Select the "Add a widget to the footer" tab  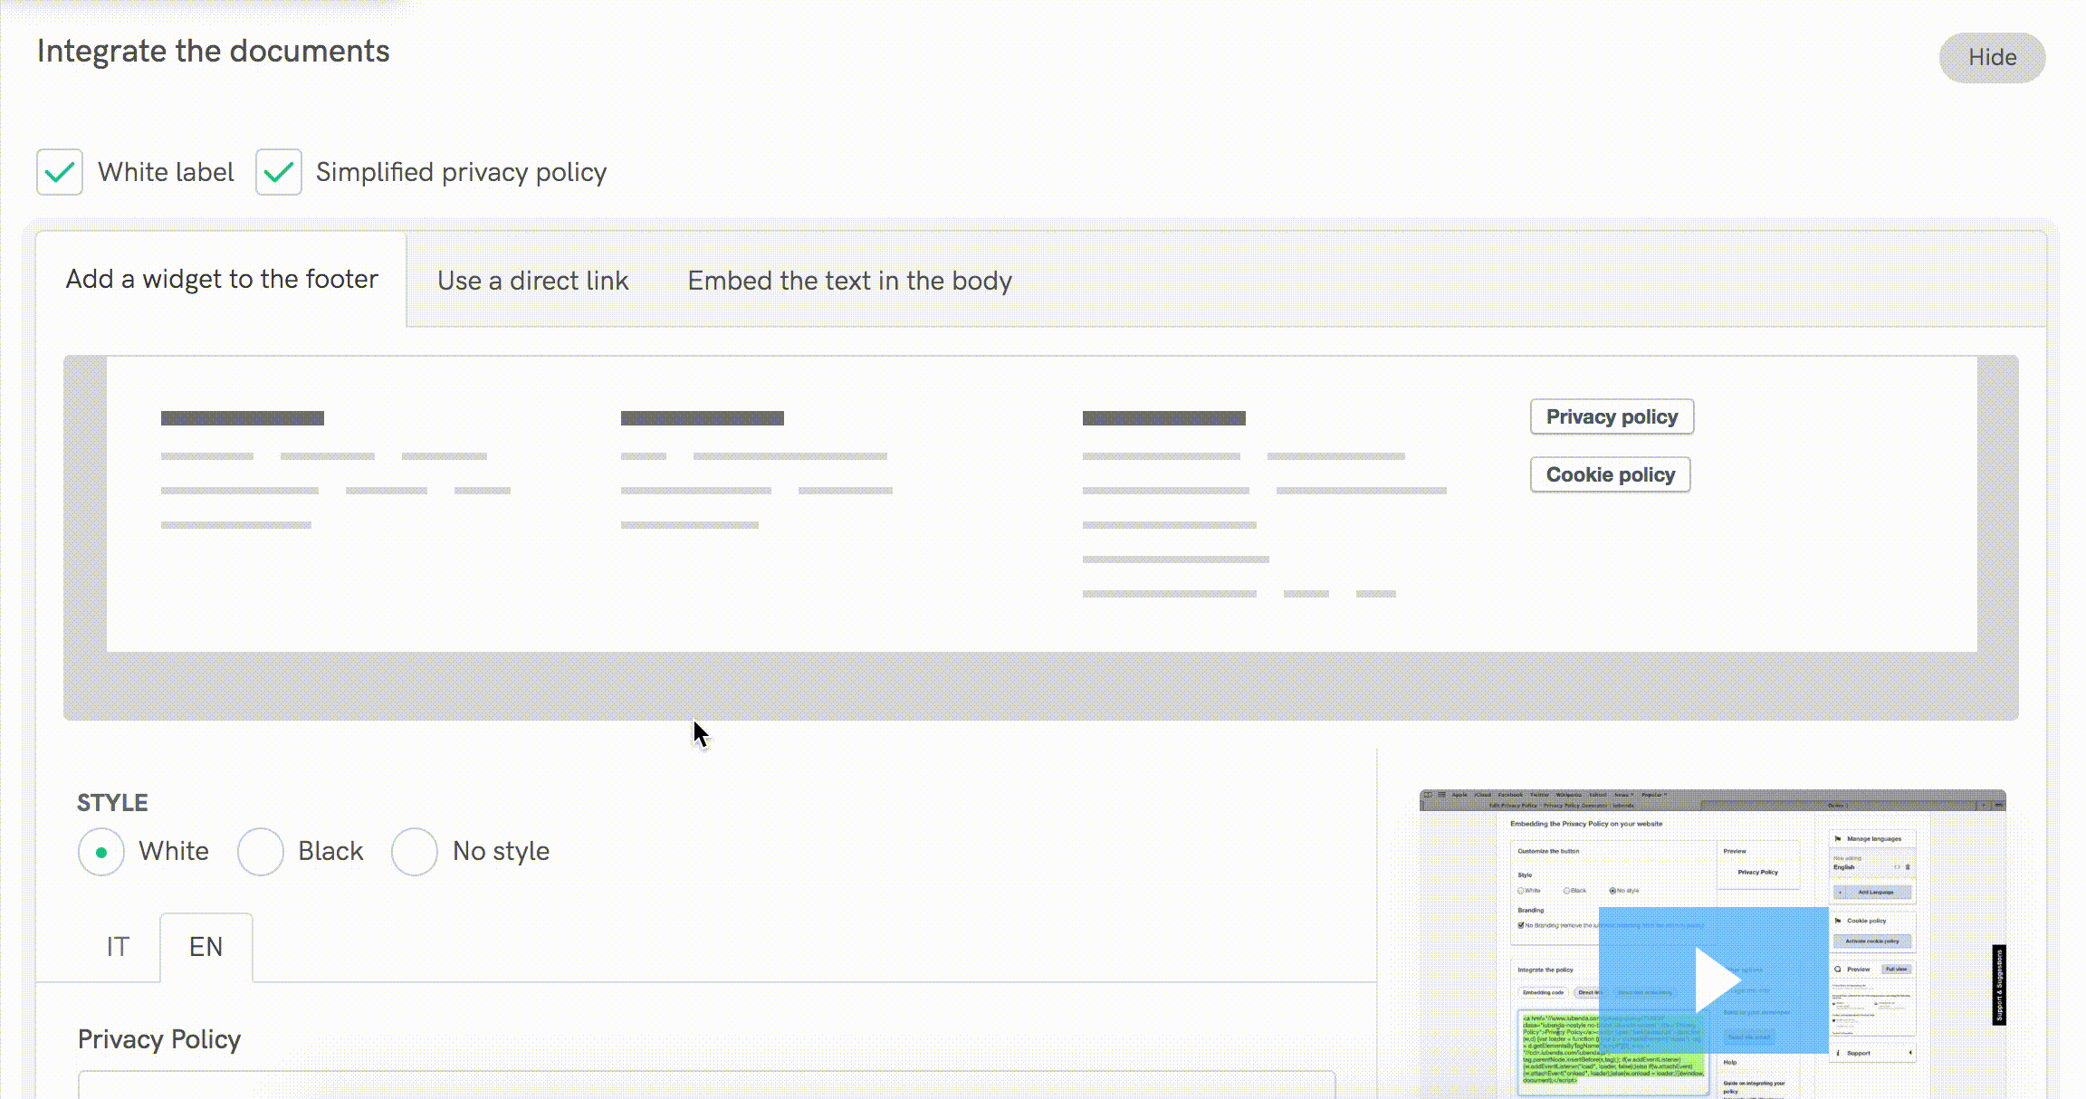pyautogui.click(x=222, y=279)
